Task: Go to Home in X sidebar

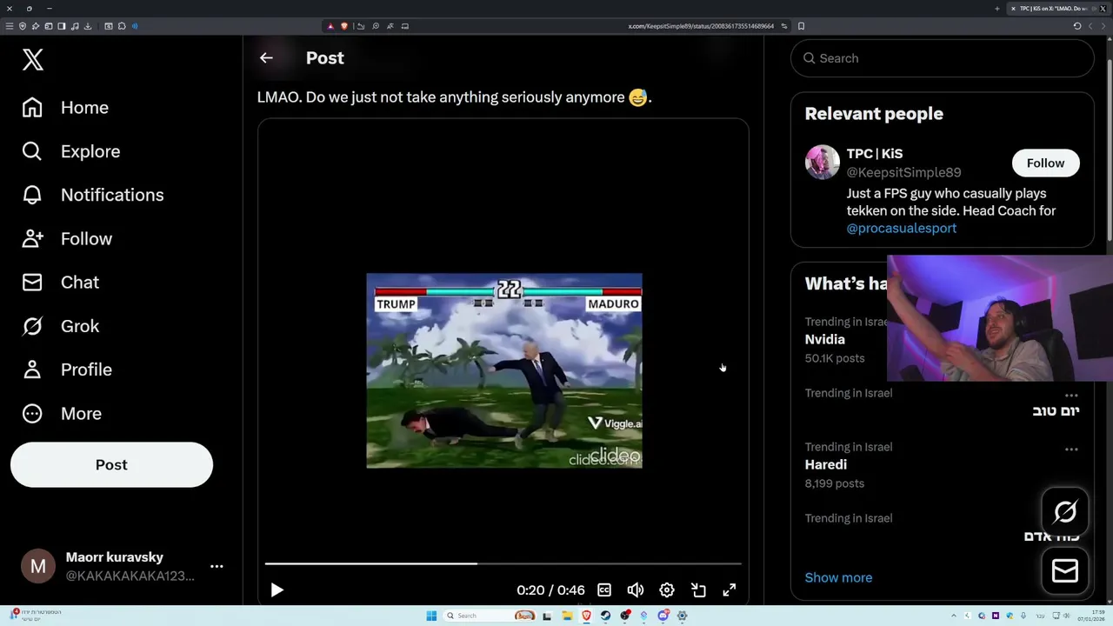Action: coord(66,108)
